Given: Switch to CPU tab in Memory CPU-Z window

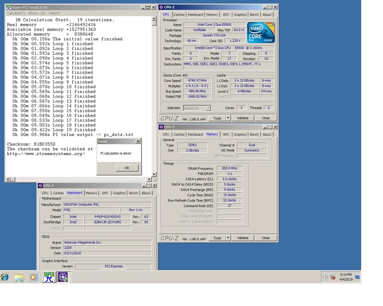Looking at the screenshot, I should pos(166,134).
